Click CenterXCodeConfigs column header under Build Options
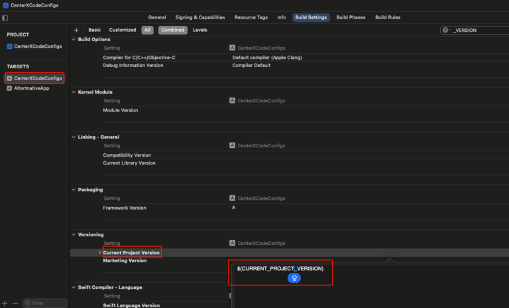Image resolution: width=509 pixels, height=308 pixels. [257, 48]
